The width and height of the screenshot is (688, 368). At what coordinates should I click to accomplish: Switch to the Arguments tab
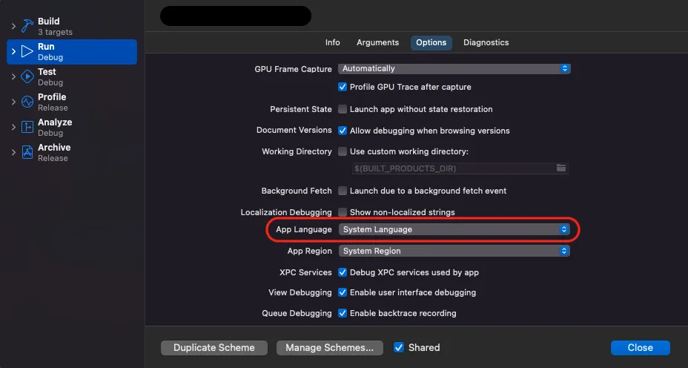[377, 42]
